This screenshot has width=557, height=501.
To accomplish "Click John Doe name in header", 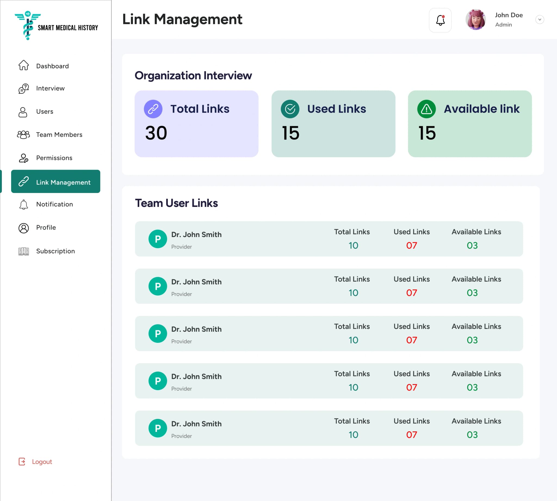I will (509, 15).
